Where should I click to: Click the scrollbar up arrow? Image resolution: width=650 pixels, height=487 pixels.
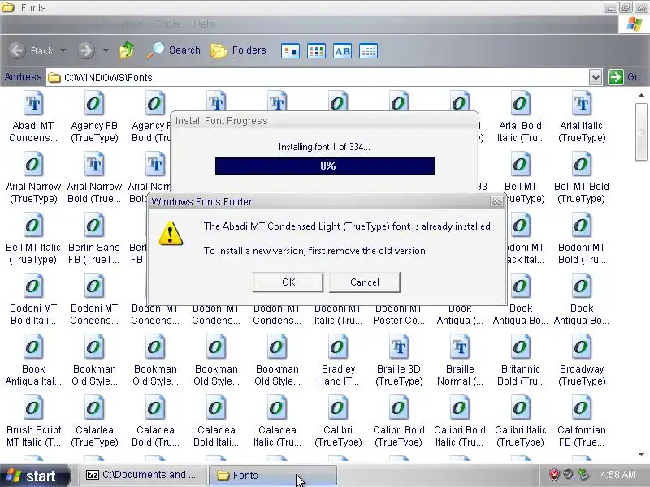[x=641, y=95]
